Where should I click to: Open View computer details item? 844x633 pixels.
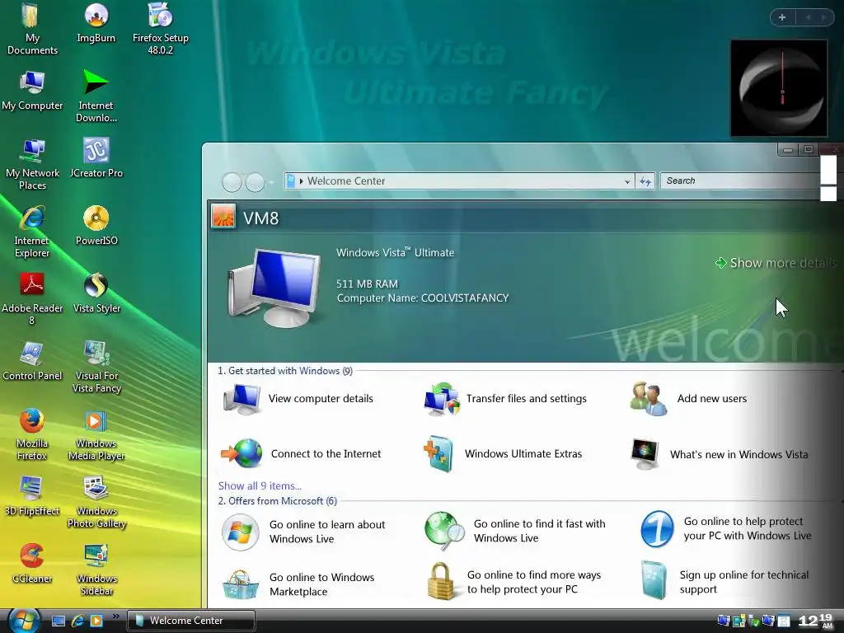tap(298, 399)
